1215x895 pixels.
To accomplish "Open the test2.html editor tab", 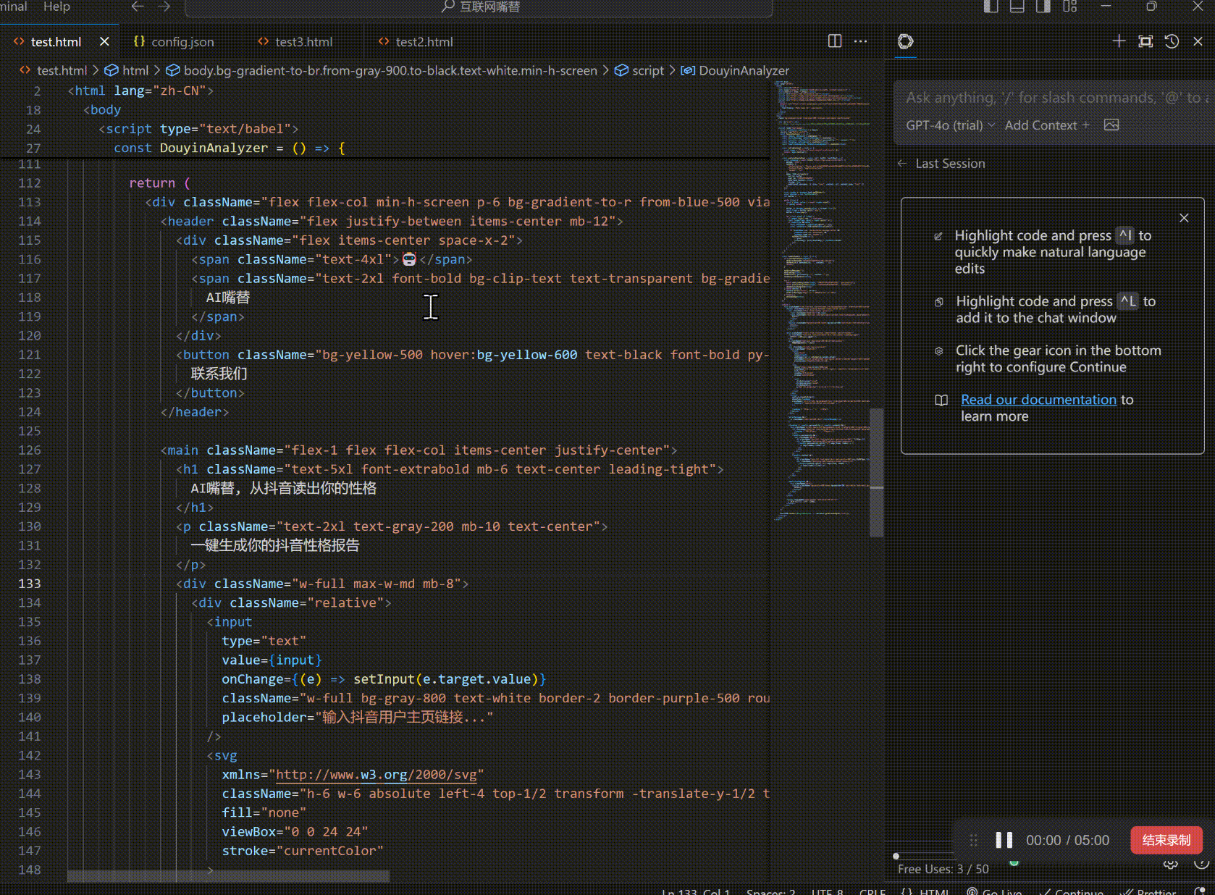I will point(424,42).
